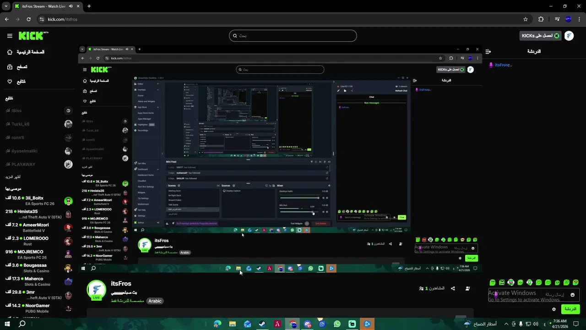Viewport: 586px width, 330px height.
Task: Open Discord from the Windows taskbar
Action: [x=307, y=324]
